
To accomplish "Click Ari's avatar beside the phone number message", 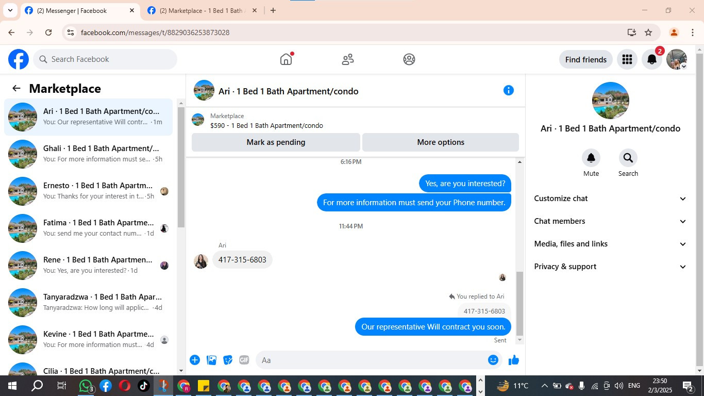I will tap(201, 261).
